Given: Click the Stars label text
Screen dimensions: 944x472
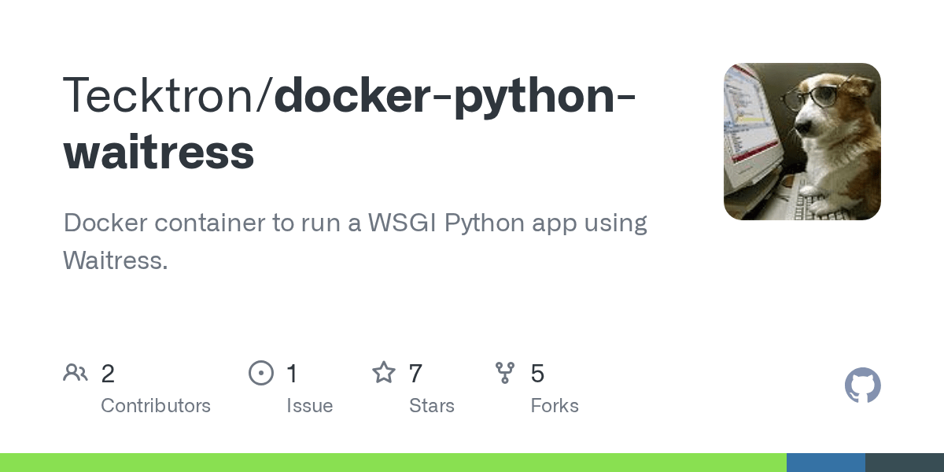Looking at the screenshot, I should [x=432, y=406].
